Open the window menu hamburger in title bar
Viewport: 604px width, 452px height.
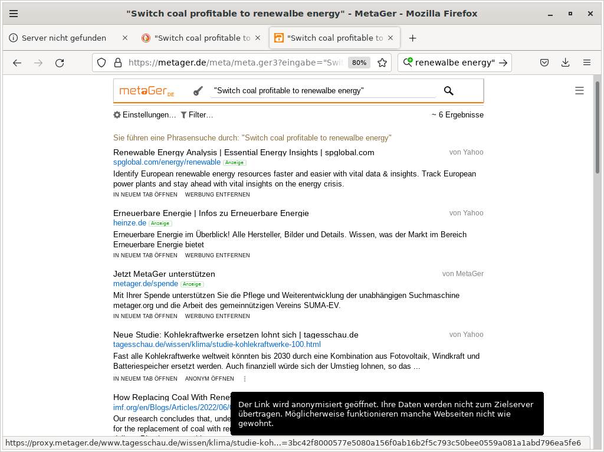[14, 14]
